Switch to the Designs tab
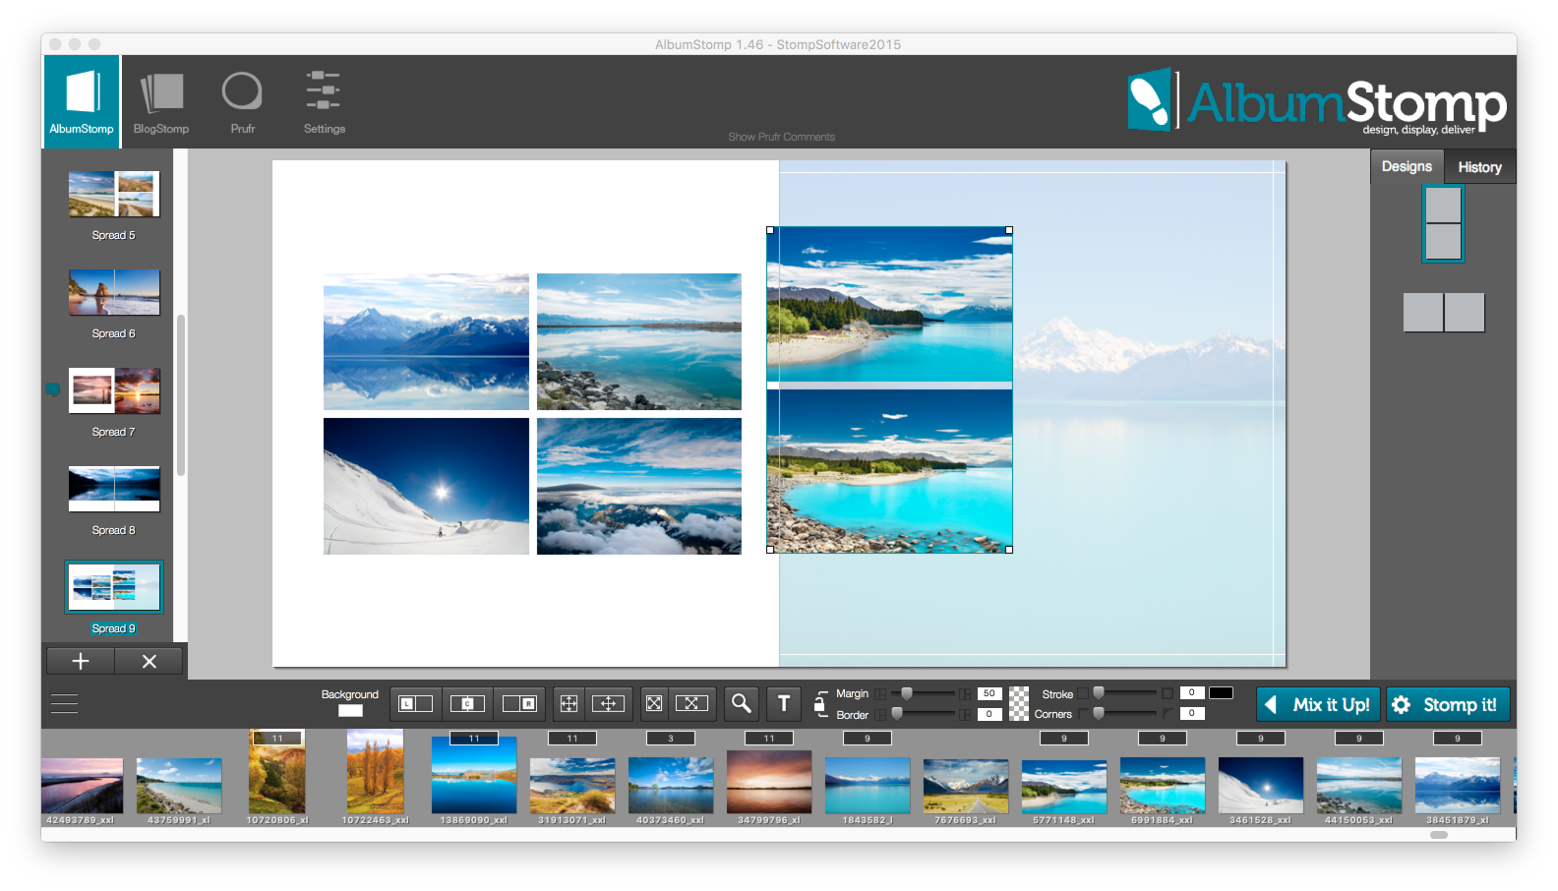Screen dimensions: 1558x891 tap(1407, 166)
